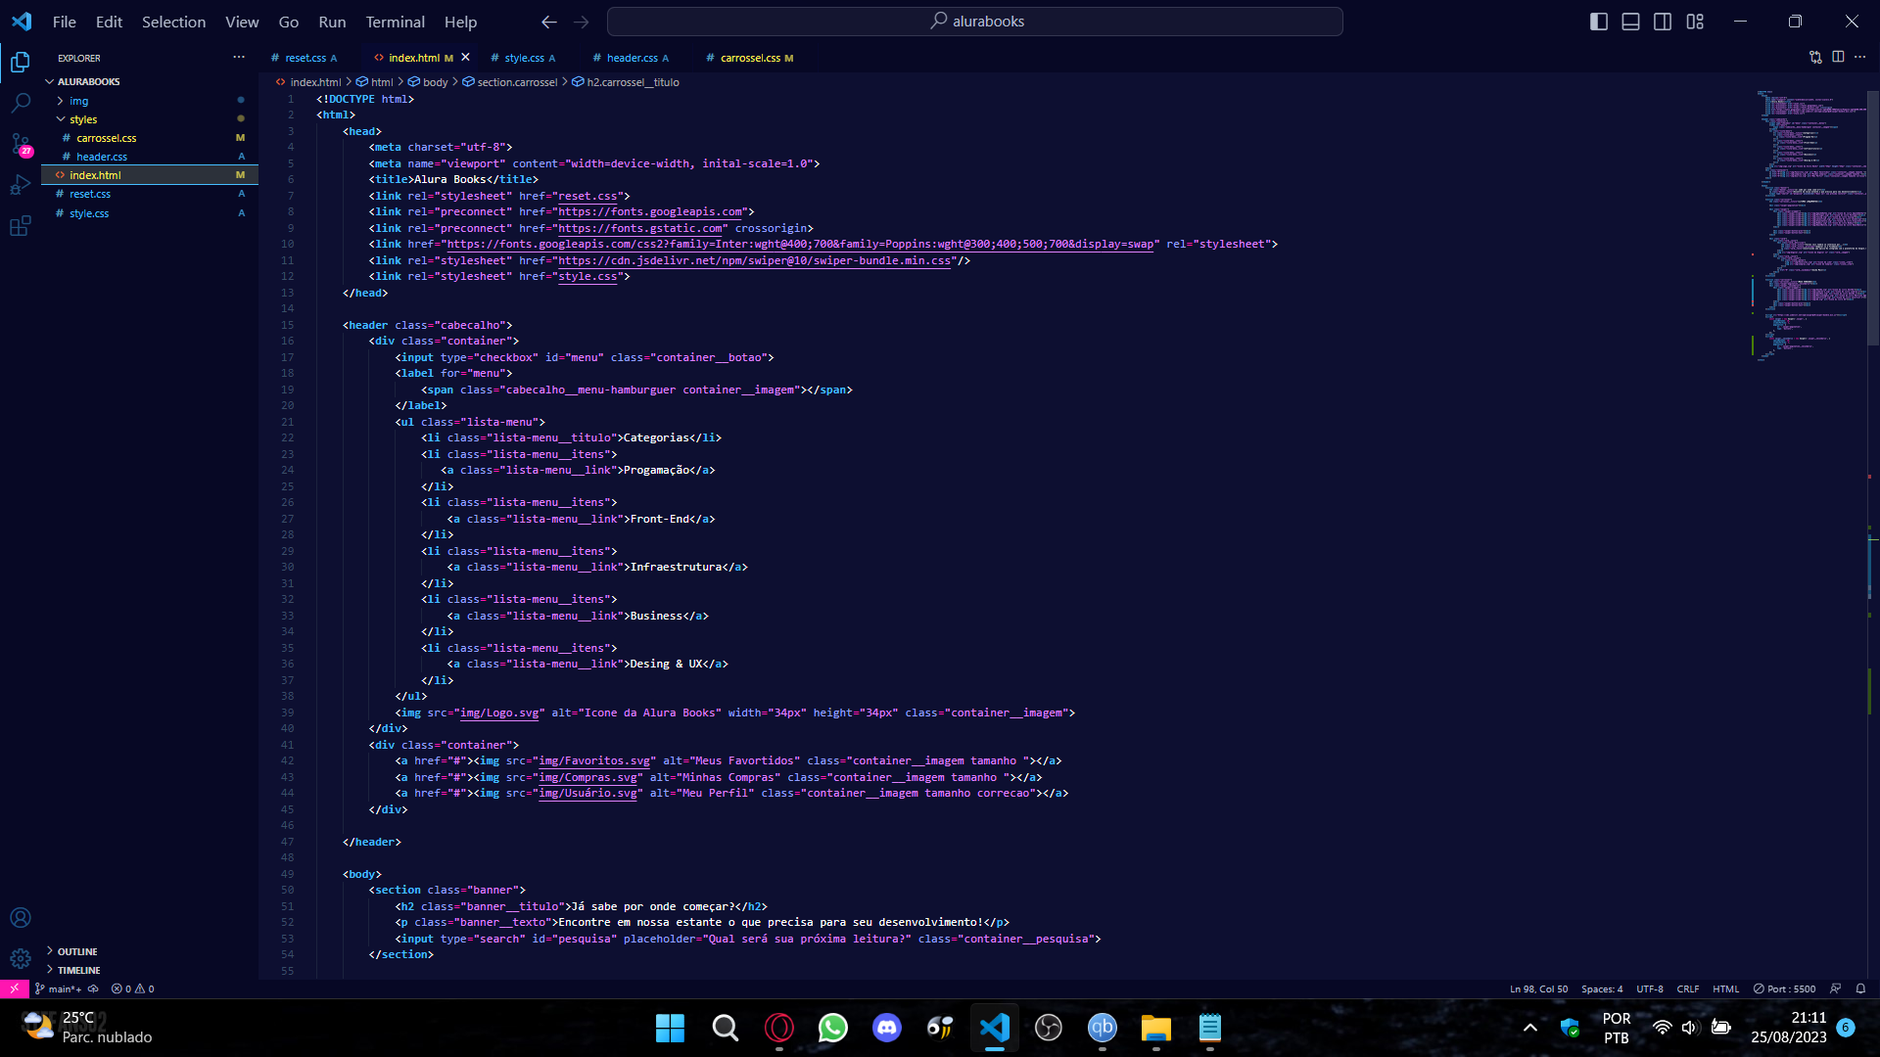Open OBS Studio from the taskbar
The height and width of the screenshot is (1057, 1880).
point(1049,1028)
